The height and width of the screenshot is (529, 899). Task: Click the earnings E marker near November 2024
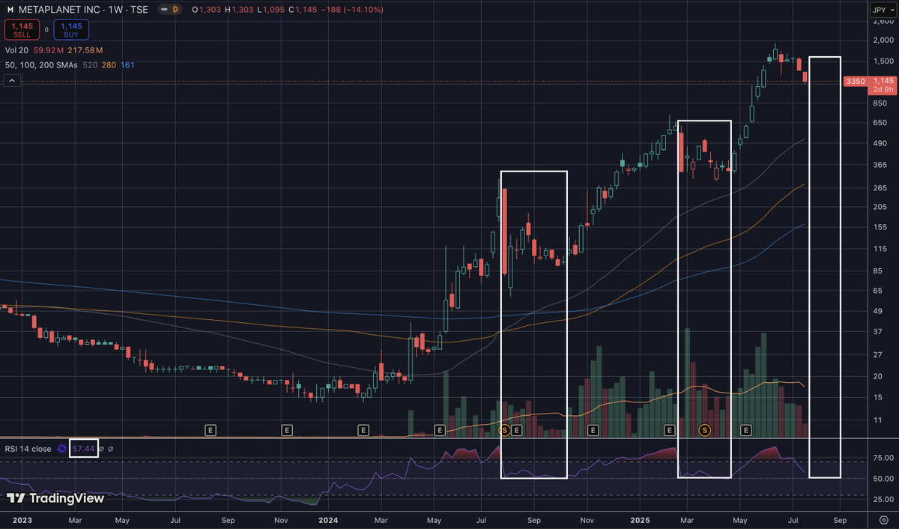593,430
